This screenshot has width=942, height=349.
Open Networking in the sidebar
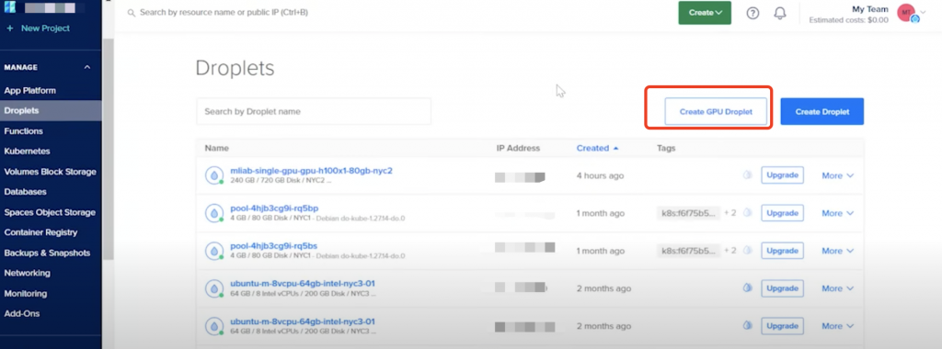point(27,273)
